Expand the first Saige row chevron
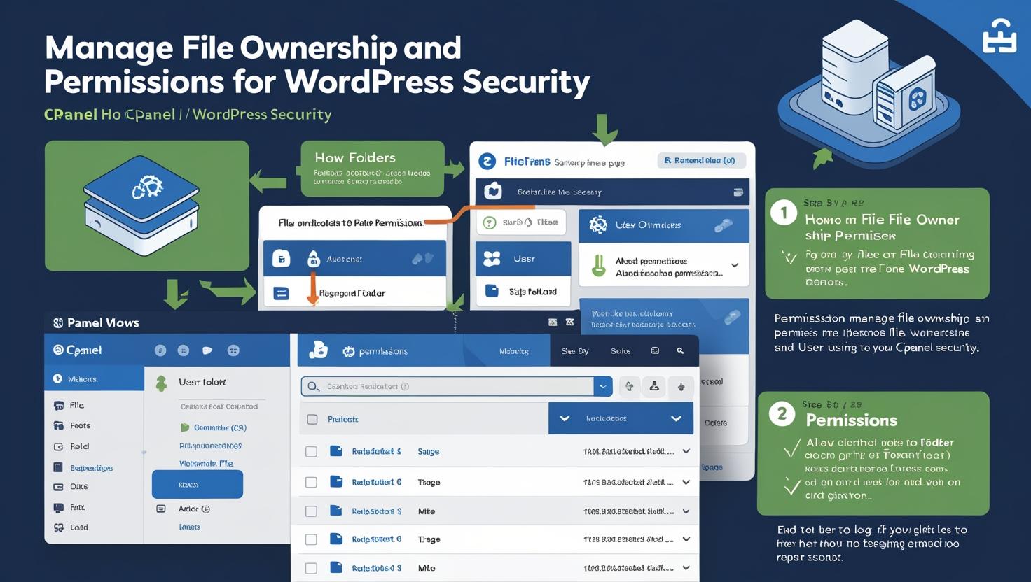1031x582 pixels. click(x=686, y=451)
